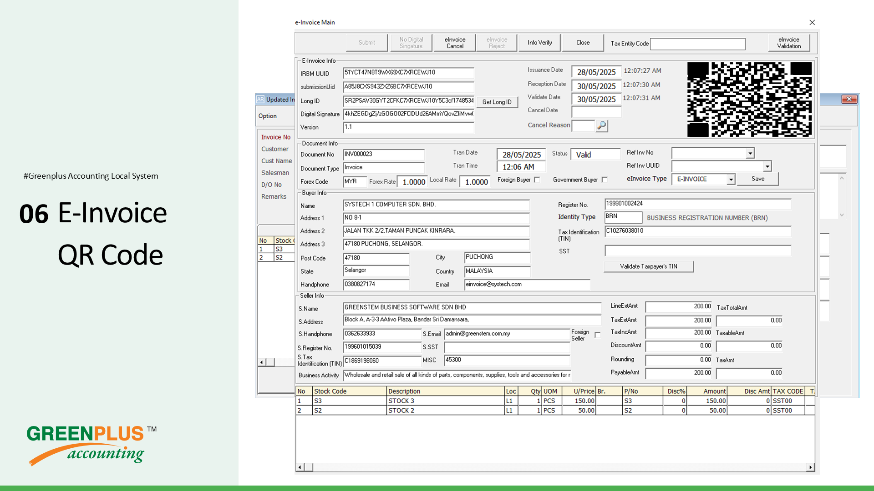The height and width of the screenshot is (491, 874).
Task: Click the Document No field INV000023
Action: click(384, 155)
